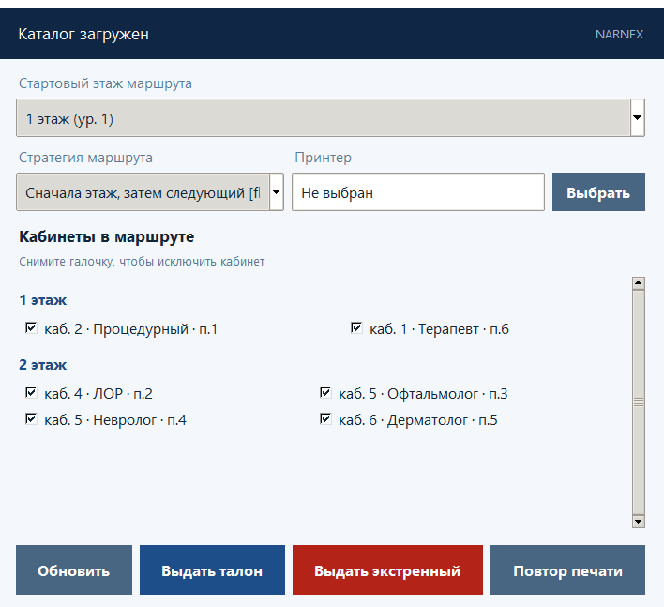Click the scrollbar down arrow of the cabinet list
This screenshot has width=664, height=607.
pyautogui.click(x=638, y=521)
